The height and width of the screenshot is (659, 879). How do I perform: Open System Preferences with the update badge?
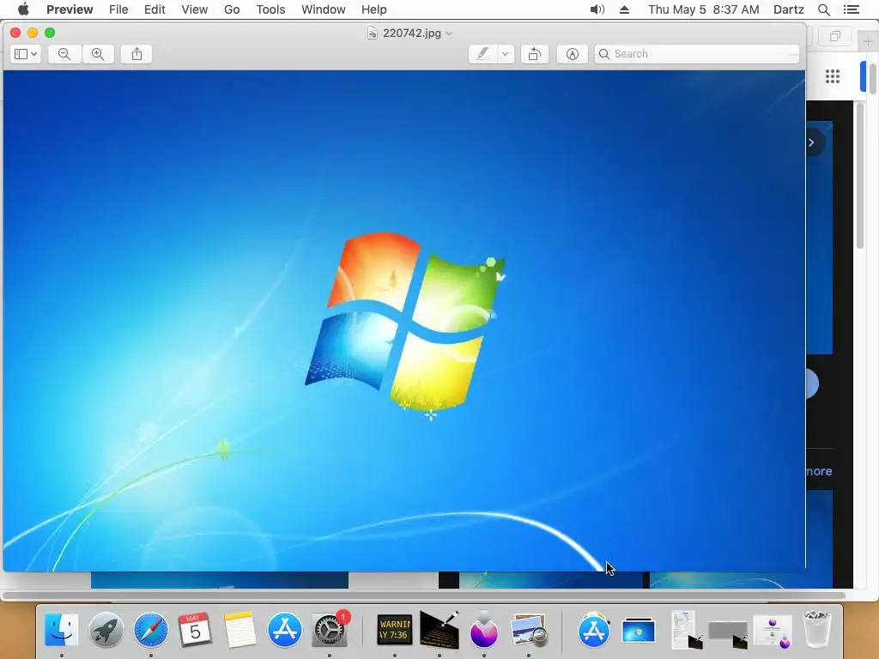click(x=330, y=630)
